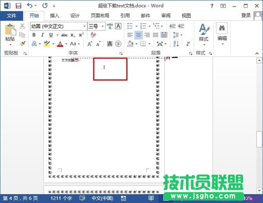This screenshot has height=203, width=263.
Task: Switch to the 审阅 (Review) tab
Action: tap(166, 16)
